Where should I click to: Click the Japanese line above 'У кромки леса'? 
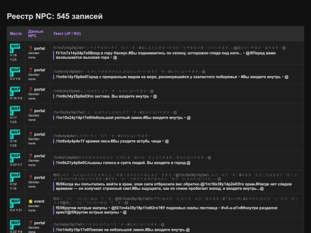[102, 136]
